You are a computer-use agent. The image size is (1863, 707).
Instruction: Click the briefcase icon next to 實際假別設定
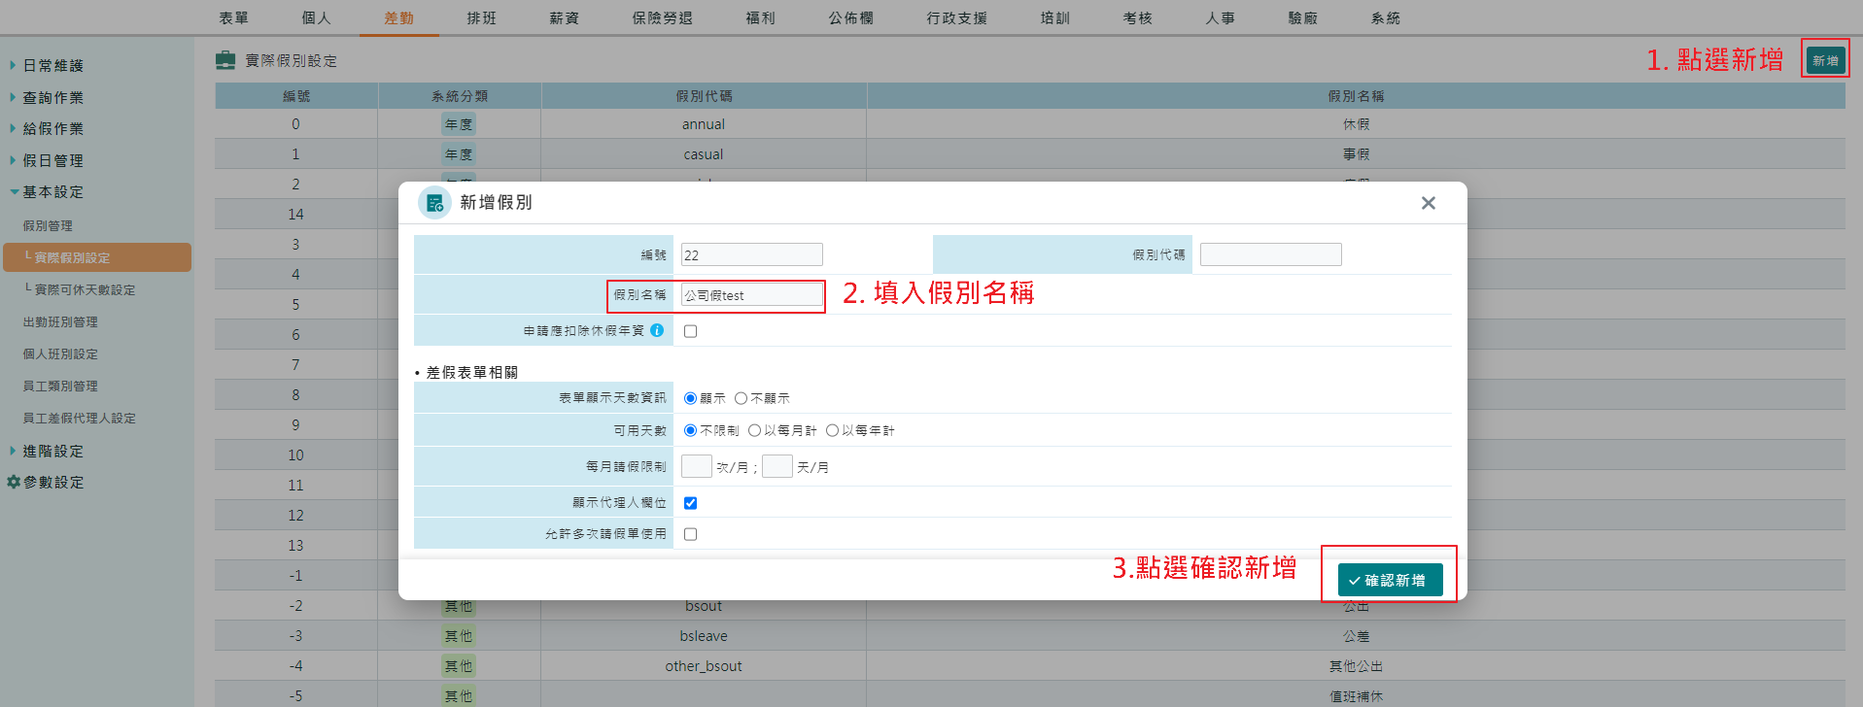tap(225, 60)
